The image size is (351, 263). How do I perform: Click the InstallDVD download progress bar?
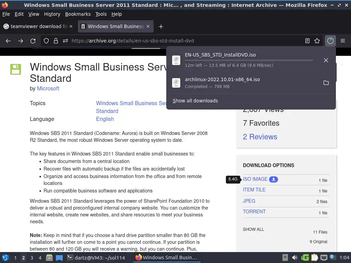tap(249, 60)
